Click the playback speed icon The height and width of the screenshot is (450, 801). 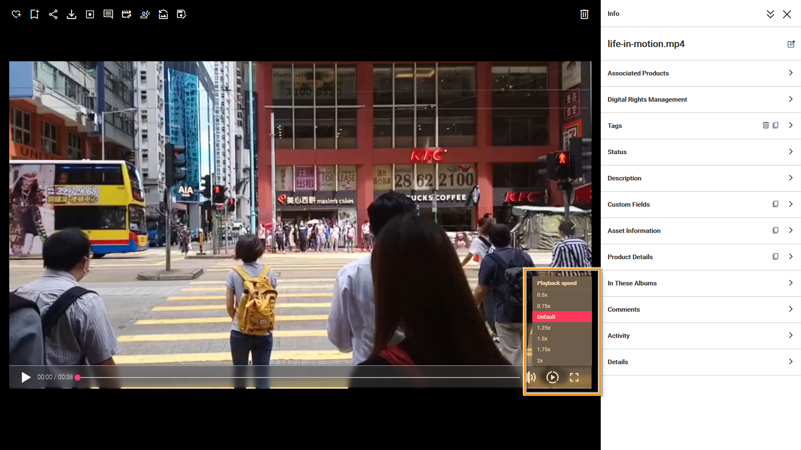coord(552,377)
